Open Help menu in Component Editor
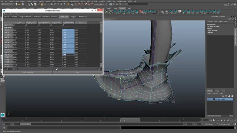This screenshot has width=237, height=133. click(x=17, y=14)
